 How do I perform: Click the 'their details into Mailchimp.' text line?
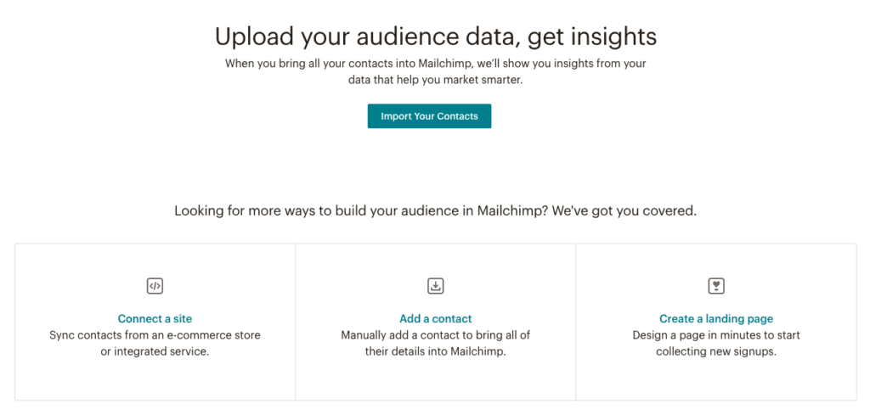tap(436, 352)
